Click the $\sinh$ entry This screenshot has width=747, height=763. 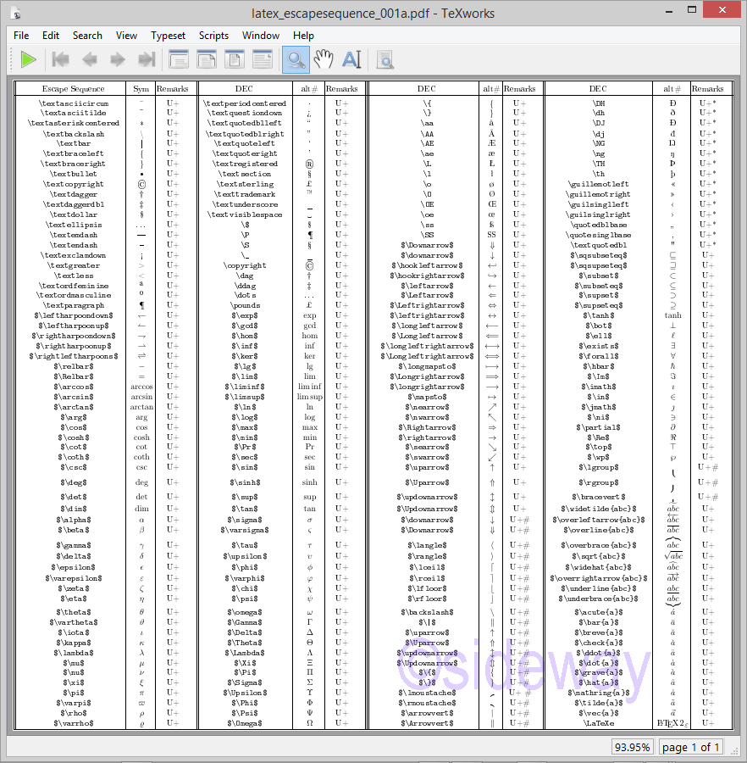(x=245, y=482)
